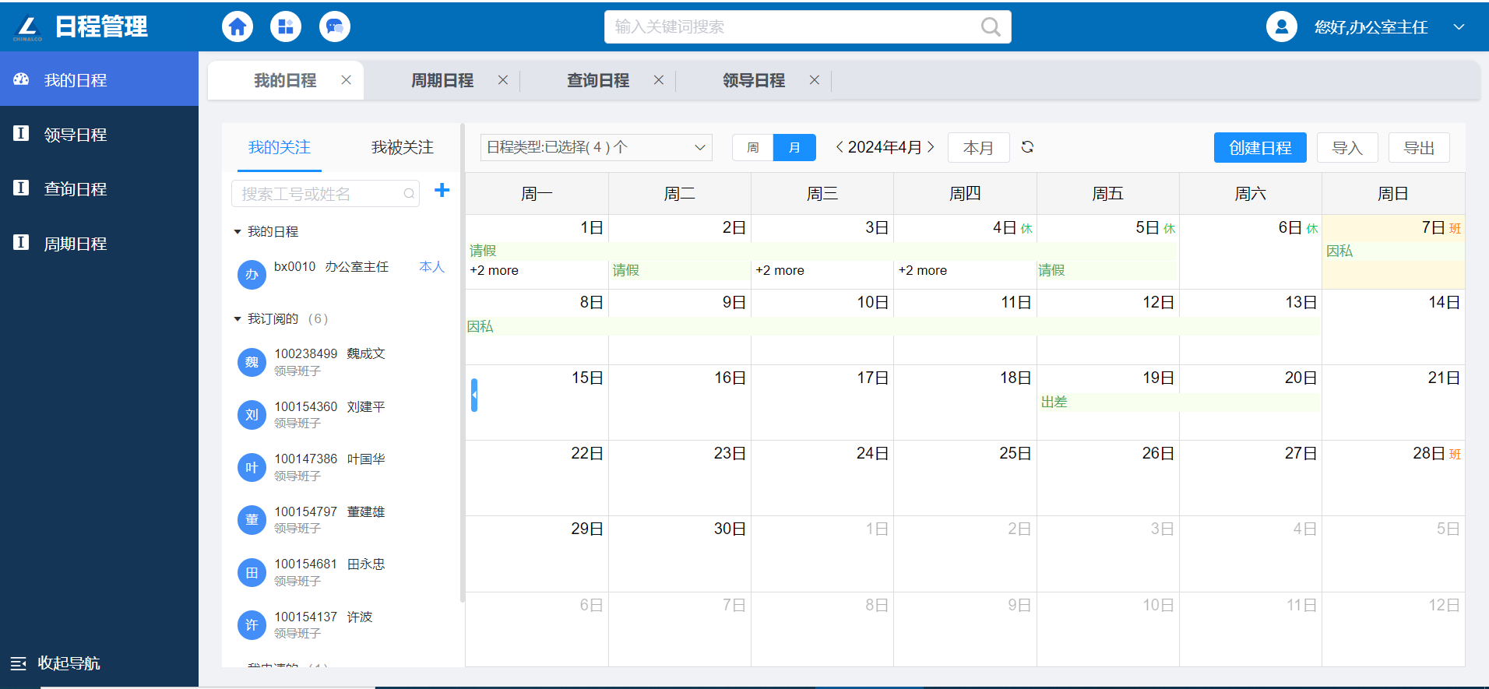Click the 导出 button
Image resolution: width=1489 pixels, height=689 pixels.
pyautogui.click(x=1419, y=147)
